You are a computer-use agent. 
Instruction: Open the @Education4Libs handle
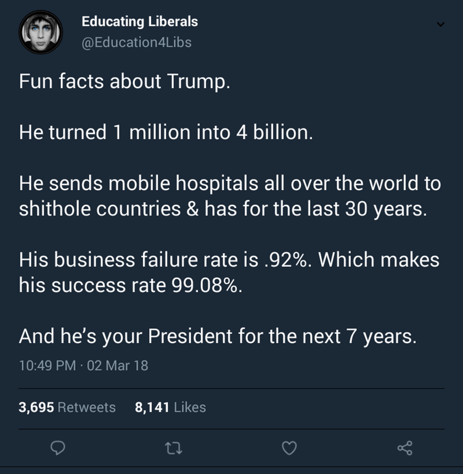pos(136,42)
